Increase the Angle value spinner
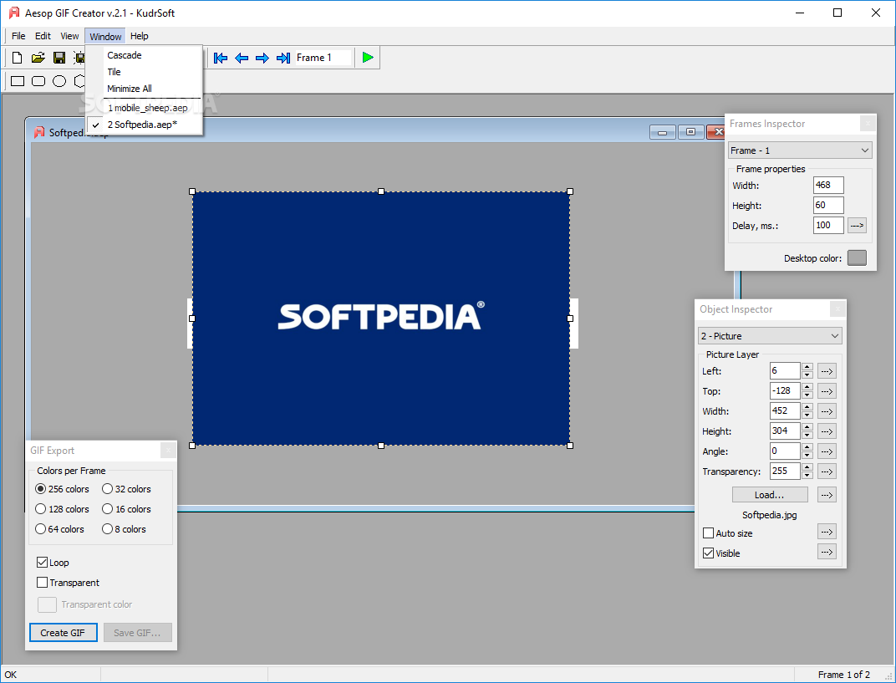The image size is (896, 683). [x=807, y=447]
